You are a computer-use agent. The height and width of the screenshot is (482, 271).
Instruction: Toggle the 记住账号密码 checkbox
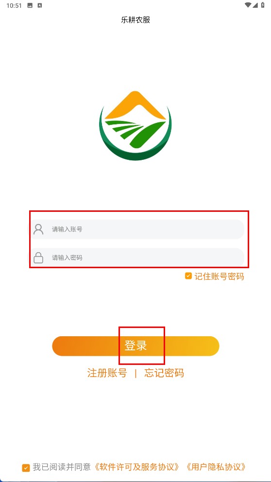(x=188, y=275)
